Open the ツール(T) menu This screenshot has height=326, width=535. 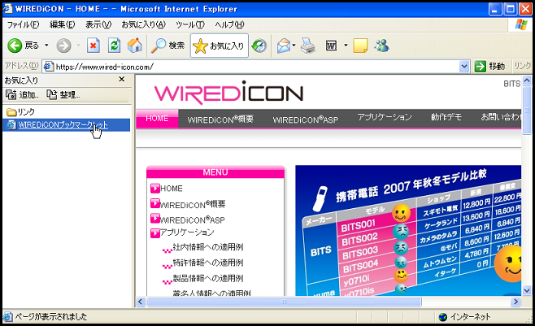tap(190, 24)
